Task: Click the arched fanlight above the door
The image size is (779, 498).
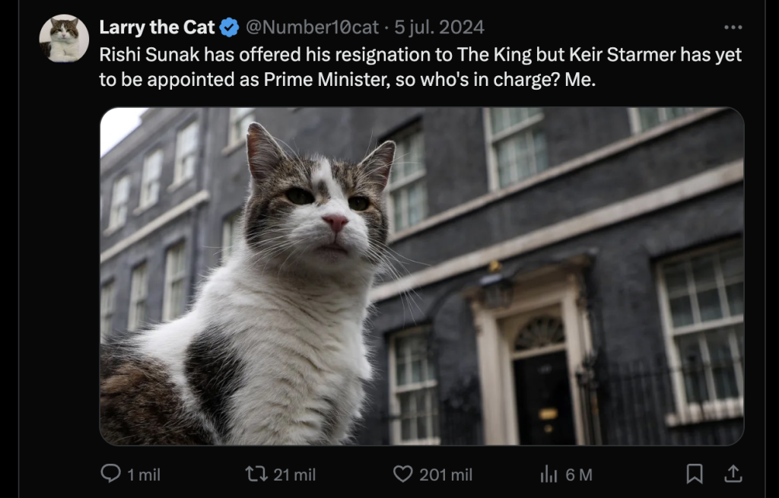Action: tap(540, 335)
